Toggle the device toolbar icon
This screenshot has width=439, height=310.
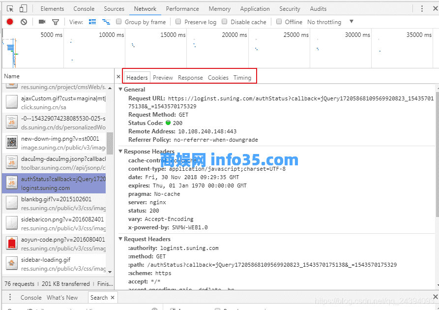point(23,9)
